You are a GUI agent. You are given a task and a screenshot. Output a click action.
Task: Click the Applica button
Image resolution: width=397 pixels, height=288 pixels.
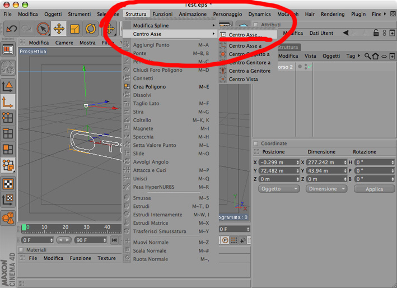[x=374, y=189]
